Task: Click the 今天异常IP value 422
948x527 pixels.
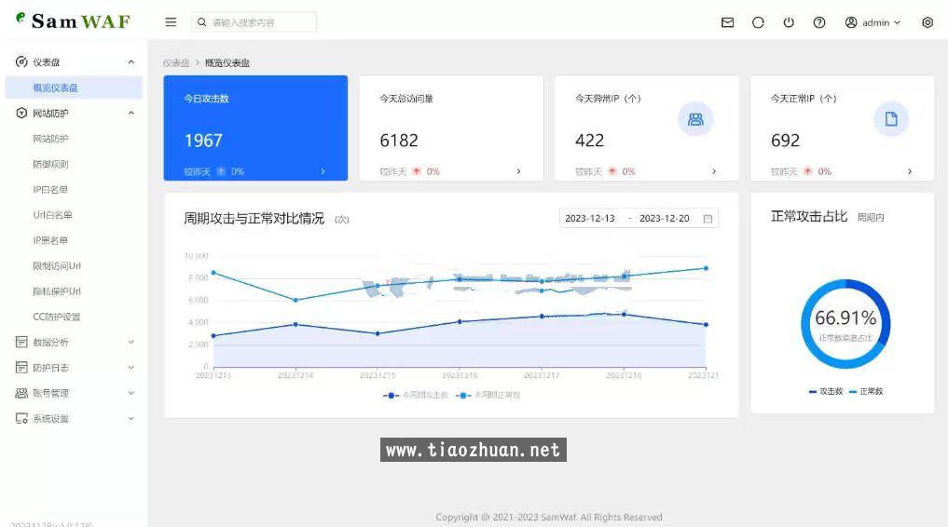Action: point(589,141)
